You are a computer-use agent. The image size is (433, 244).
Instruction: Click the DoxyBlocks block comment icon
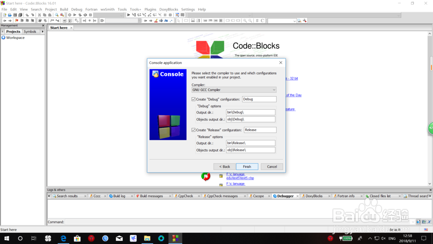pyautogui.click(x=52, y=21)
